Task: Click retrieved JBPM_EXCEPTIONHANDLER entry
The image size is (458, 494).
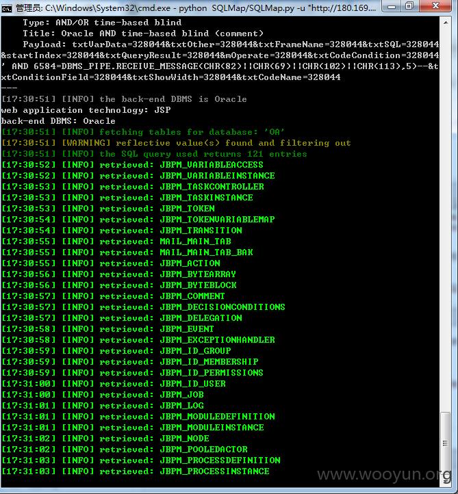Action: coord(138,340)
